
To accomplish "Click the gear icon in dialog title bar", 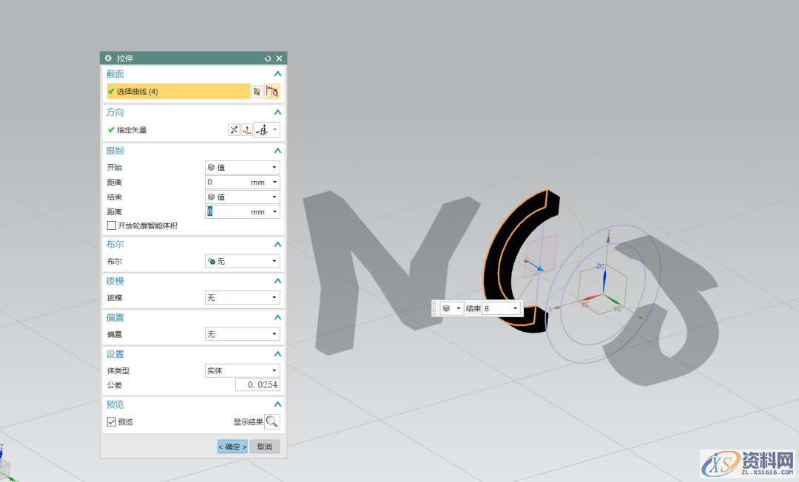I will (108, 58).
